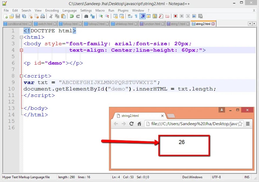The width and height of the screenshot is (259, 182).
Task: Open the Language menu
Action: click(70, 10)
